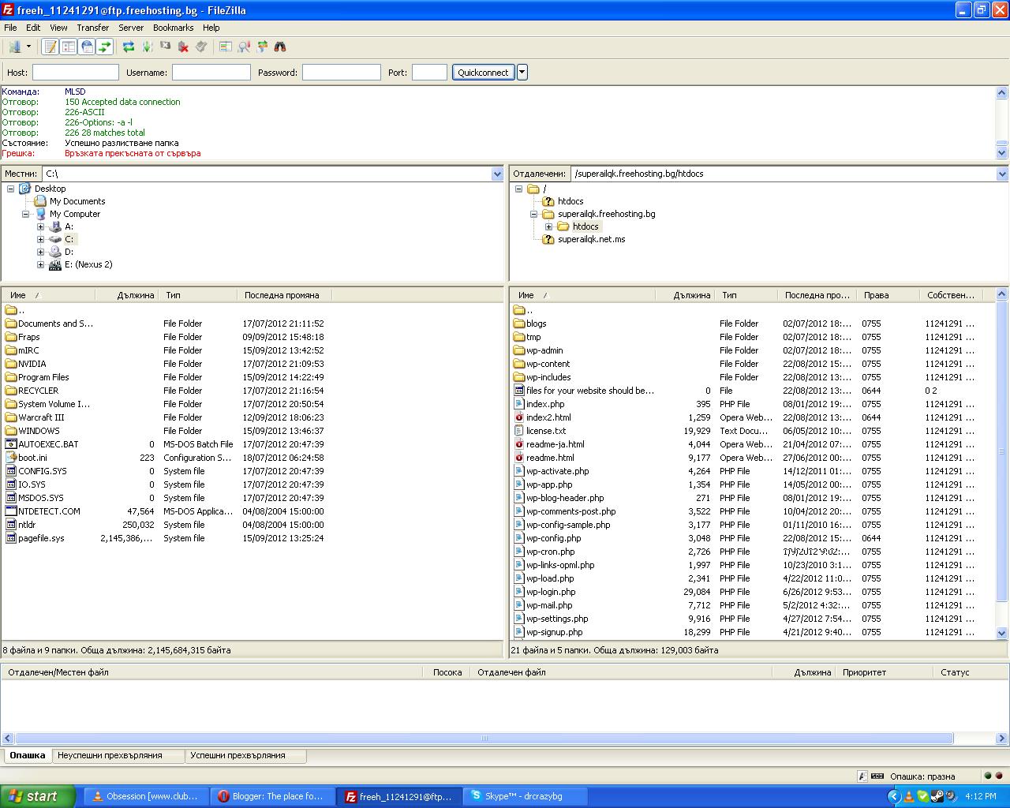Click the Opera icon beside index2.html
1010x808 pixels.
[x=519, y=417]
